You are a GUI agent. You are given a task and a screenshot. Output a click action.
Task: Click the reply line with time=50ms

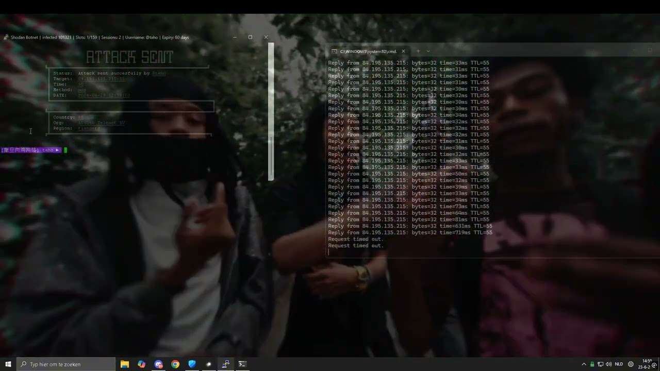(408, 174)
